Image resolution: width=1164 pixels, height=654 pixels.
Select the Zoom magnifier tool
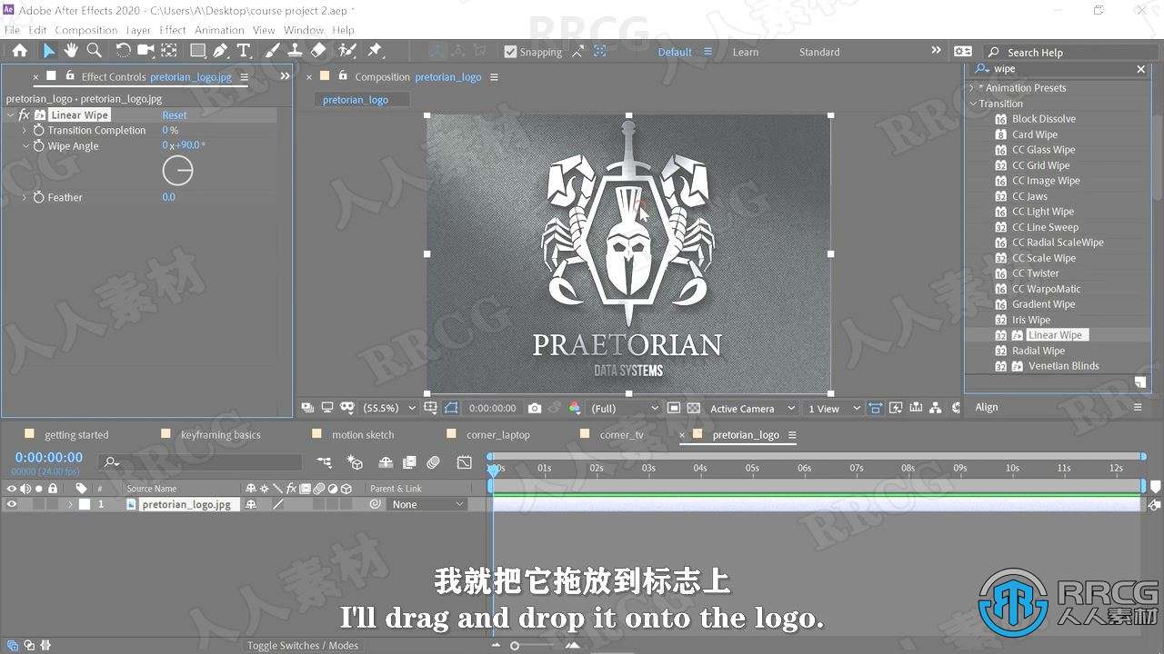tap(94, 51)
